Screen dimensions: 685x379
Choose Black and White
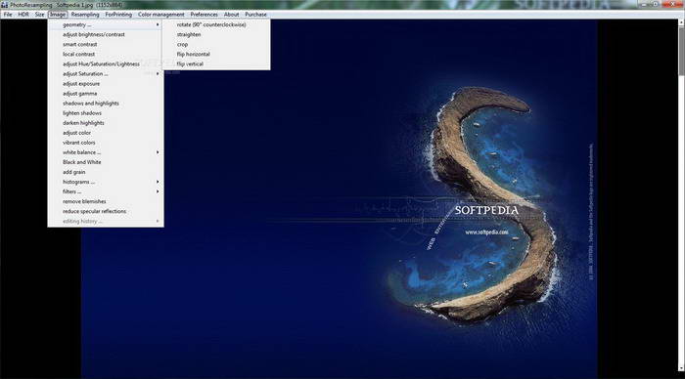(x=106, y=162)
